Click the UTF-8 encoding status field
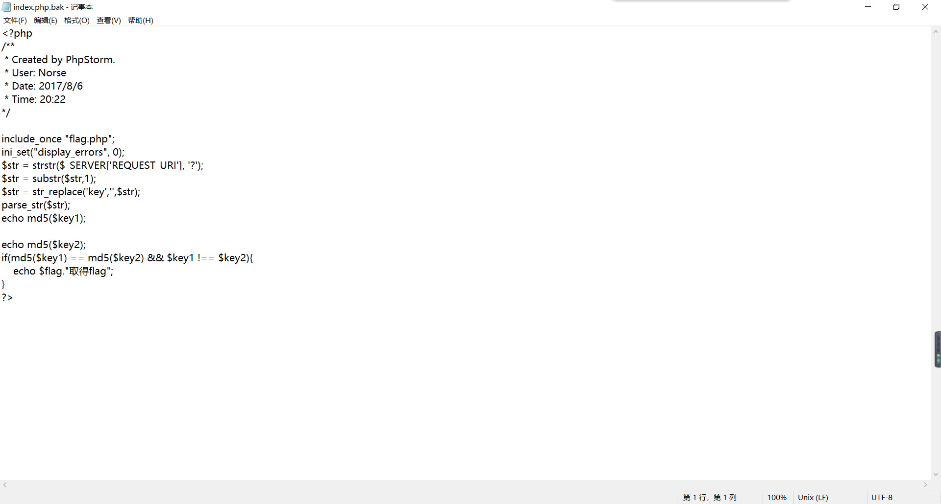 coord(882,498)
